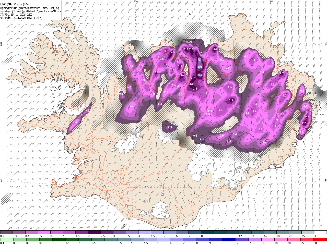
Task: Pick the crimson 25 swatch in lower legend row
Action: coord(307,239)
